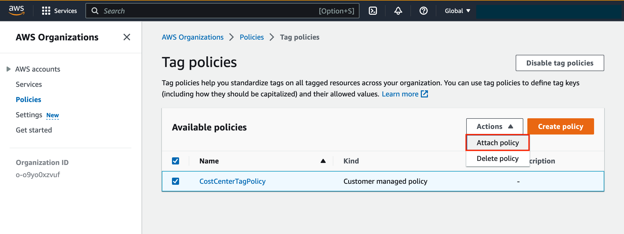Screen dimensions: 624x234
Task: Open the Services menu grid icon
Action: 46,11
